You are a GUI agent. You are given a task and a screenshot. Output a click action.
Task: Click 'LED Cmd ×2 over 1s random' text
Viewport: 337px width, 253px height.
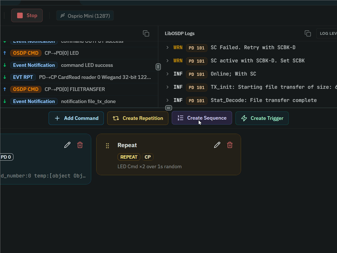click(150, 167)
